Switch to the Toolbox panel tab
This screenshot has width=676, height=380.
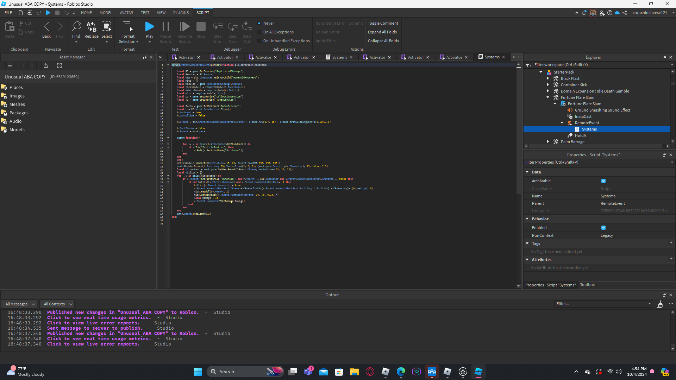coord(587,285)
